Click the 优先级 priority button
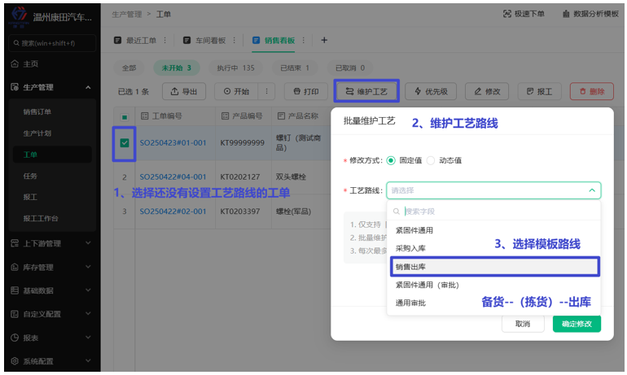The width and height of the screenshot is (627, 375). click(432, 91)
